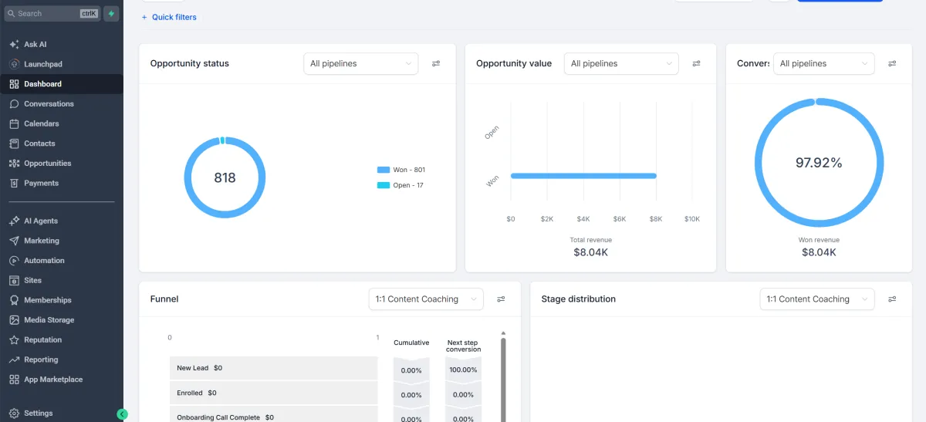The width and height of the screenshot is (926, 422).
Task: Collapse the sidebar with the green arrow
Action: pos(122,414)
